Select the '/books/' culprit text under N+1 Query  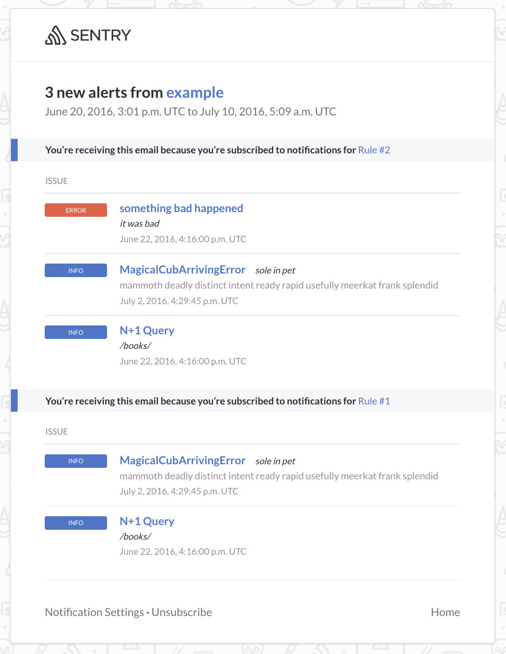(x=135, y=345)
